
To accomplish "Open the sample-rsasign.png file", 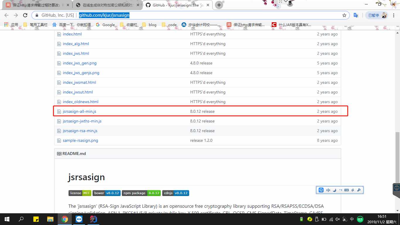I will click(x=81, y=140).
